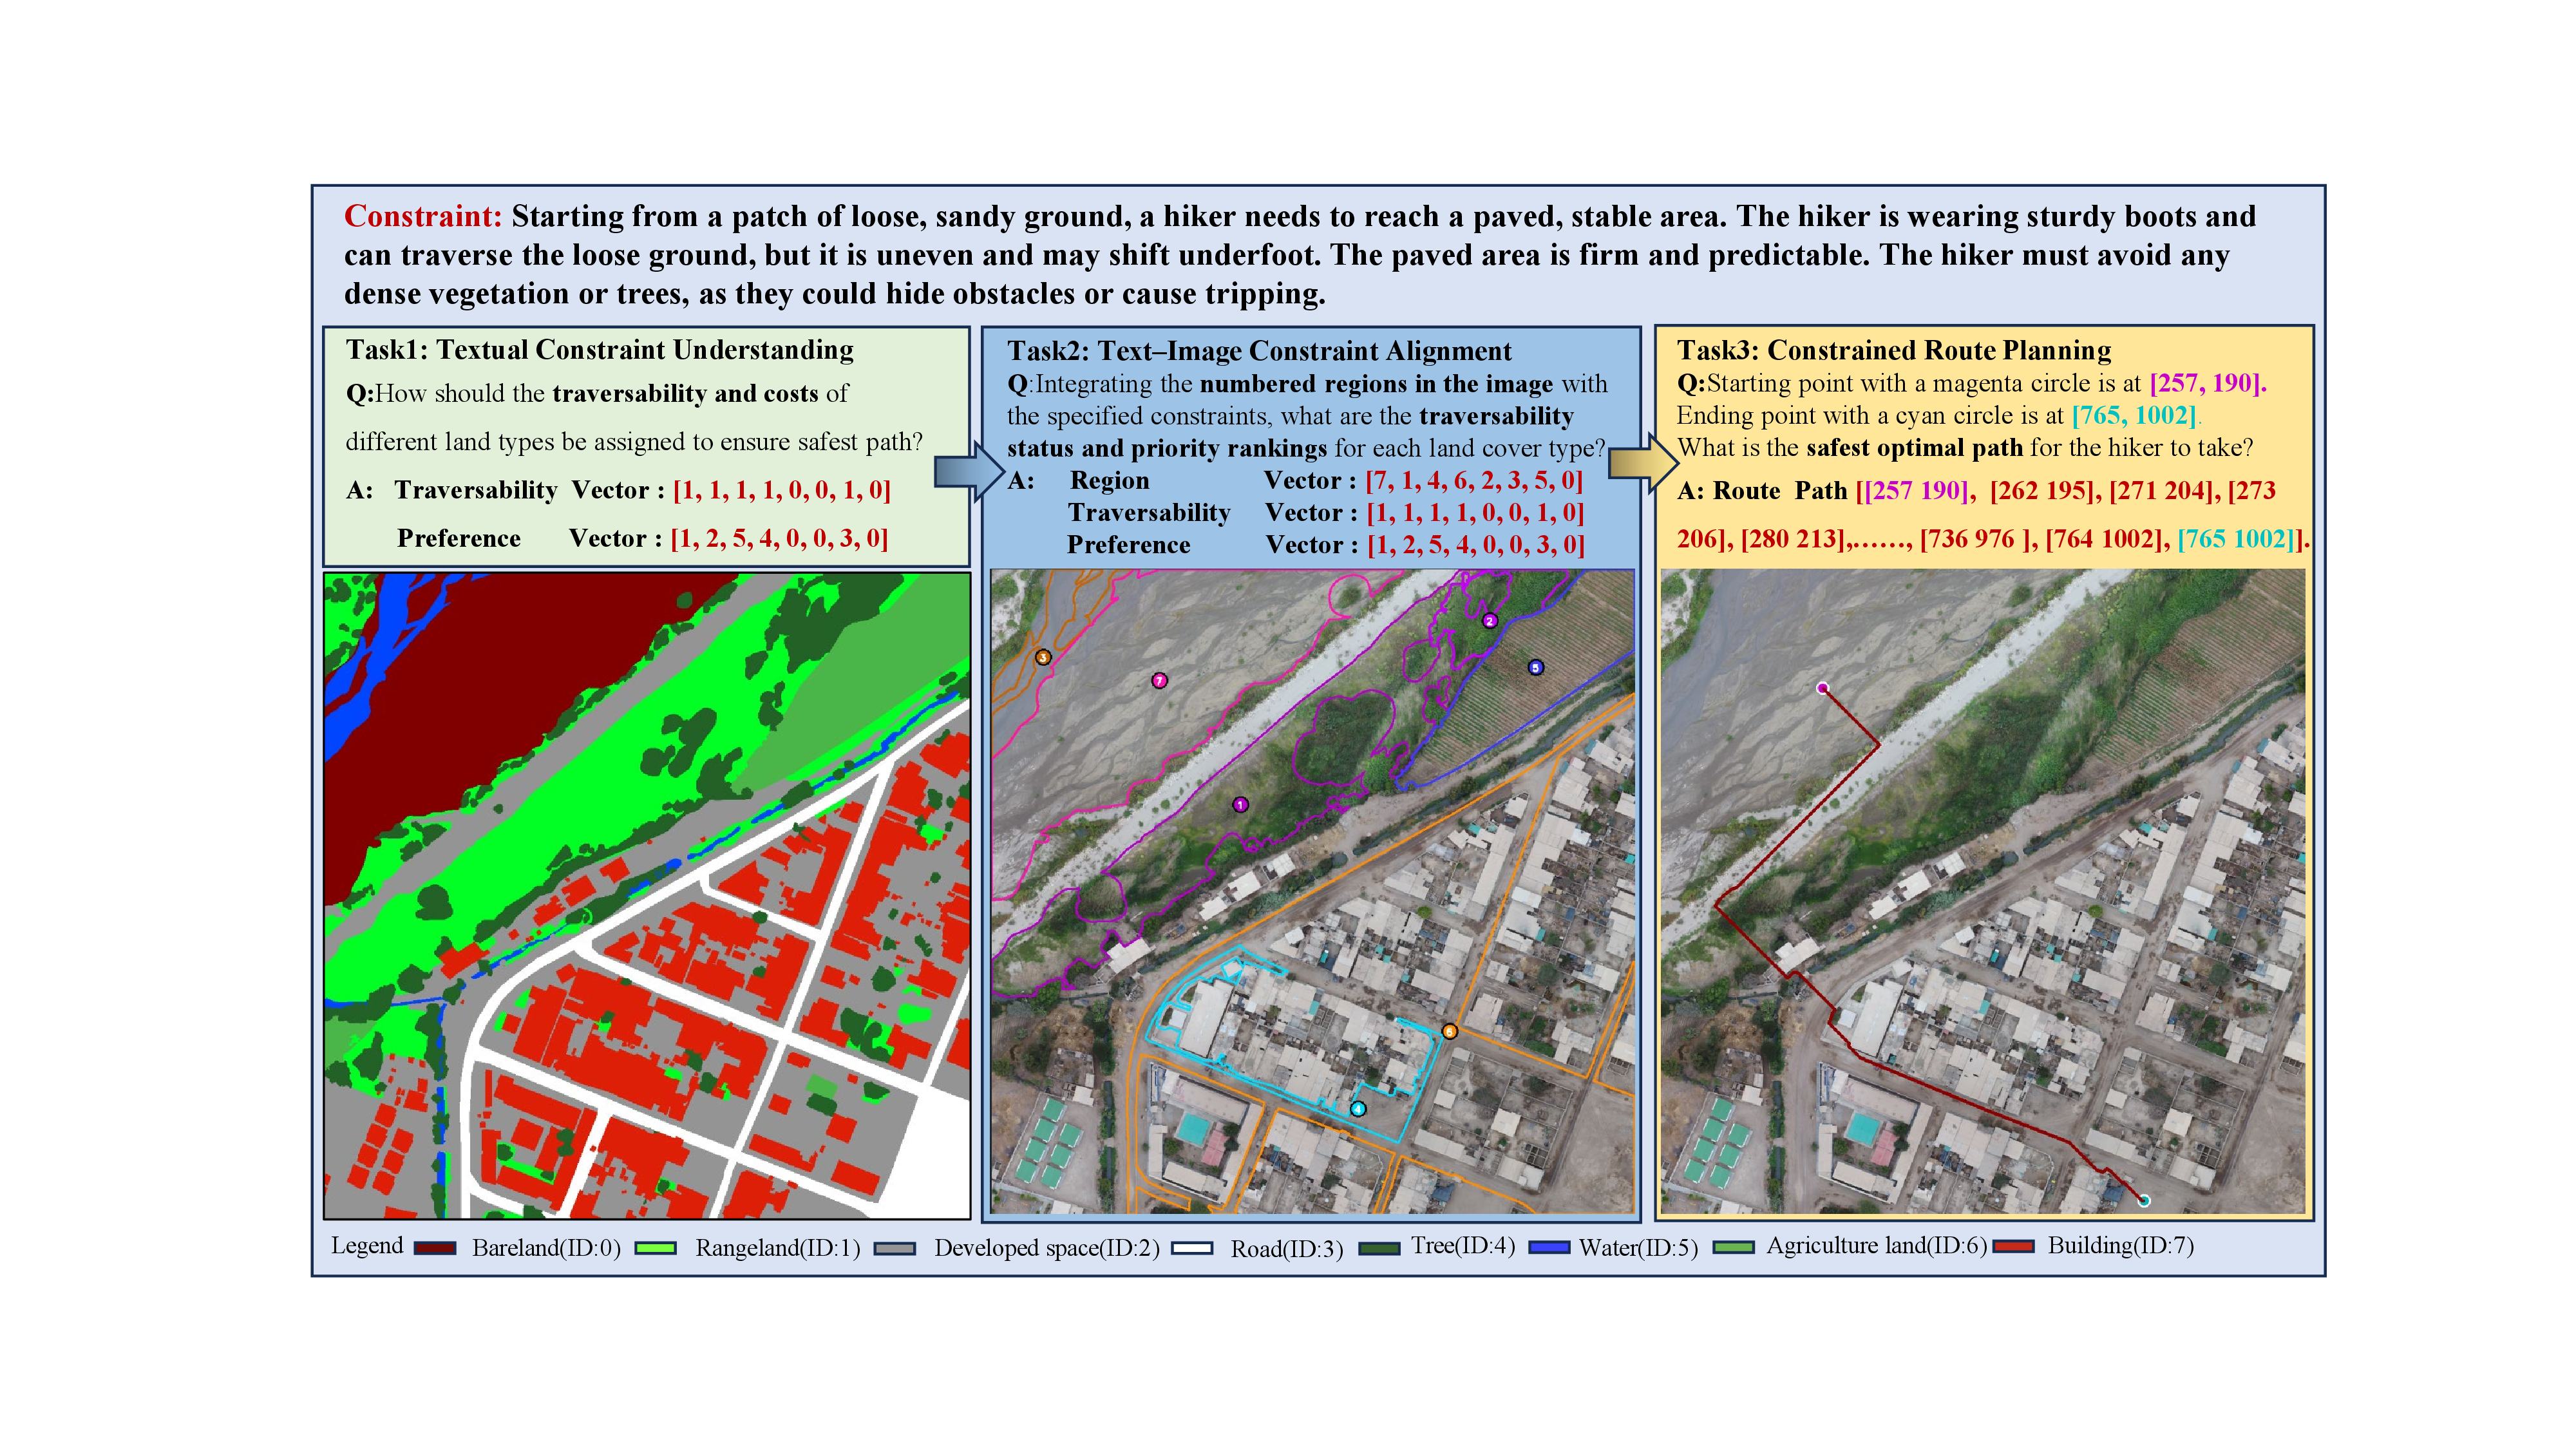2576x1449 pixels.
Task: Click 'Rangeland(ID:1)' legend text
Action: point(778,1248)
